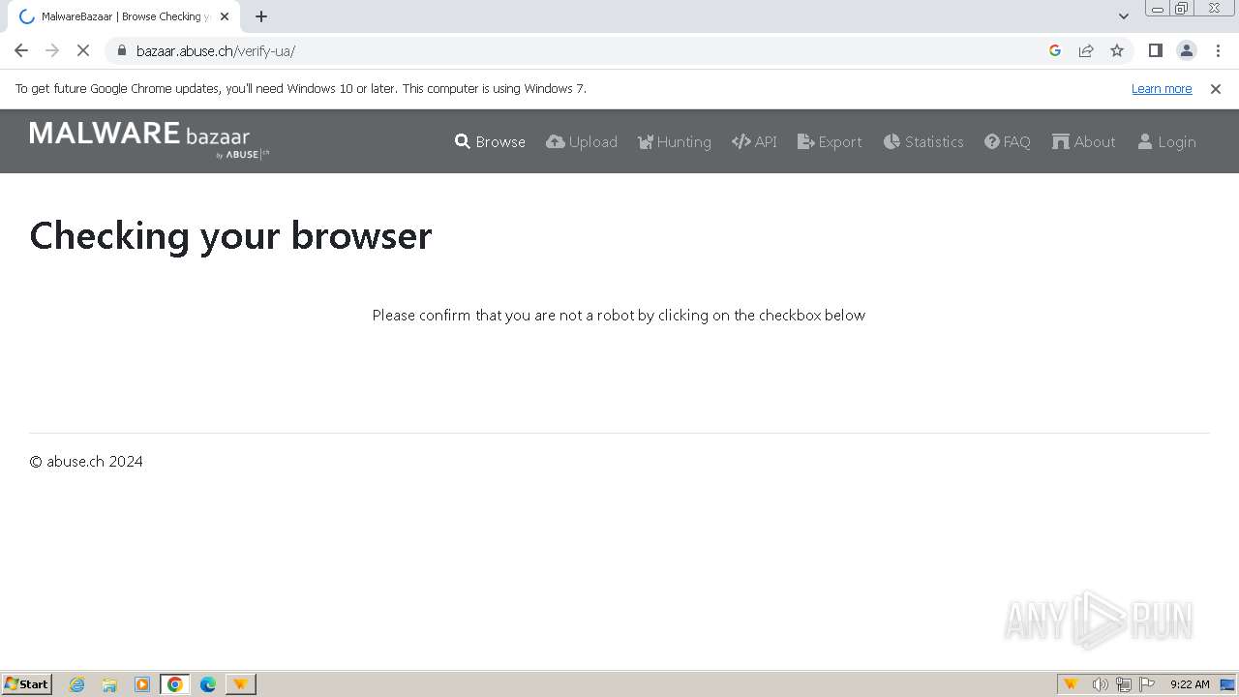Open the About menu item
The width and height of the screenshot is (1239, 697).
point(1084,141)
